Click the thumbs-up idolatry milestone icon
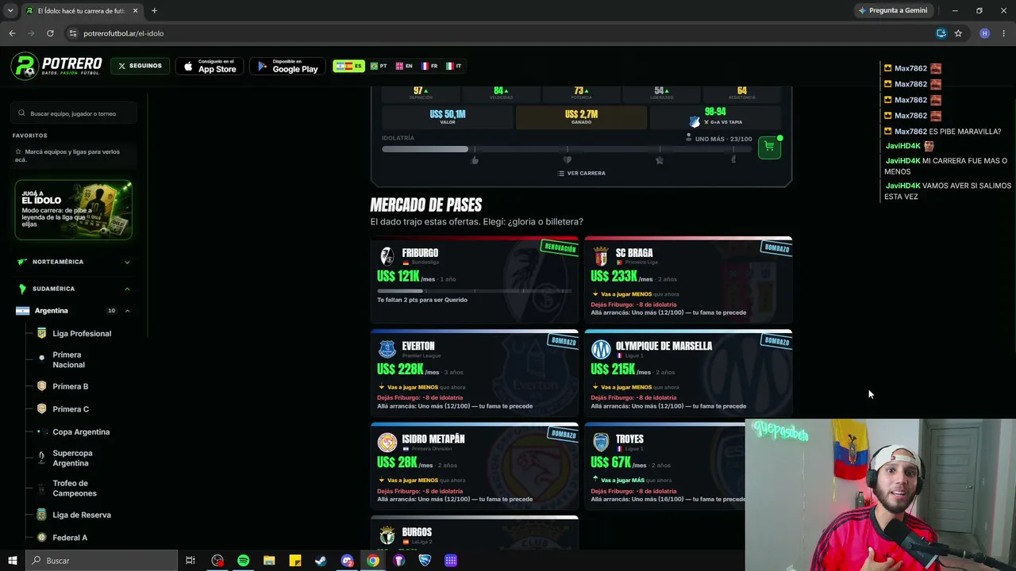This screenshot has width=1016, height=571. [x=475, y=160]
